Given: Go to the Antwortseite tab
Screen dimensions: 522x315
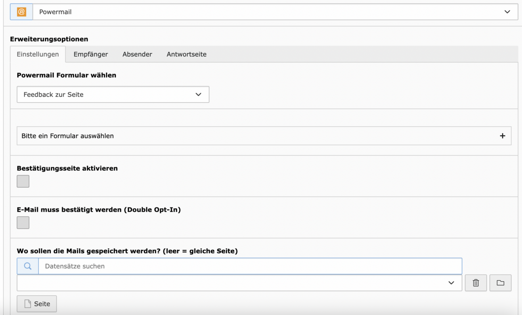Looking at the screenshot, I should click(186, 54).
